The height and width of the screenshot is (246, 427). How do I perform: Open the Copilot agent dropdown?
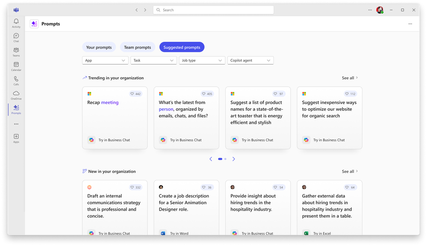(250, 60)
